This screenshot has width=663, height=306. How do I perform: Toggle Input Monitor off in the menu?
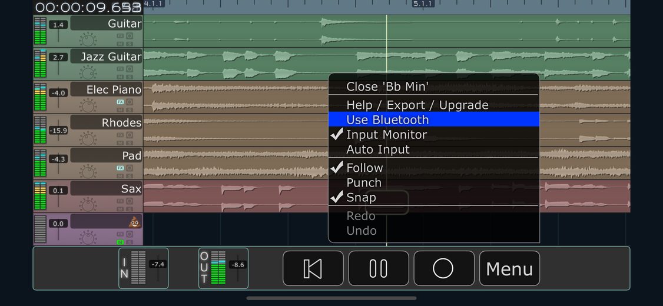434,134
